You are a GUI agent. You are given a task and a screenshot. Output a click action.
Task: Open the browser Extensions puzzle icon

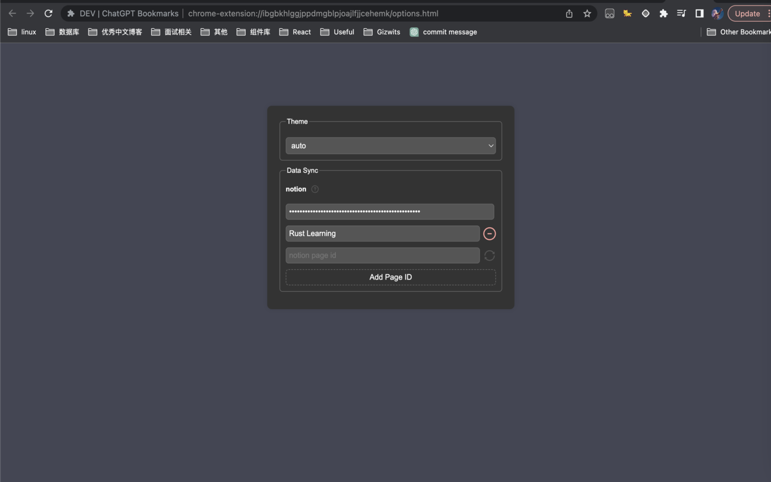(663, 13)
